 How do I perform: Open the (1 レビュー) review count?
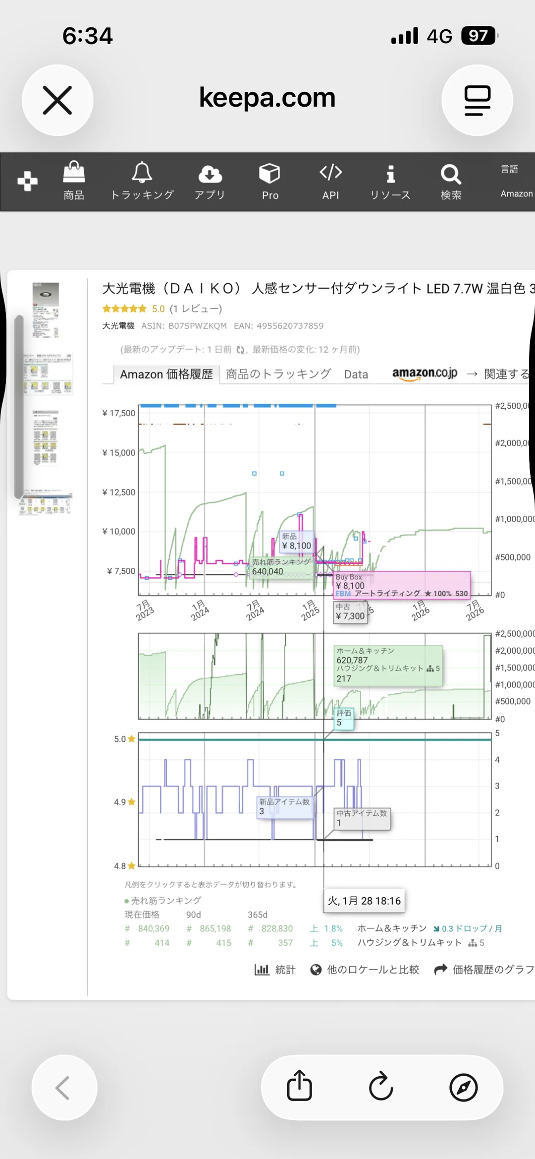[x=196, y=308]
